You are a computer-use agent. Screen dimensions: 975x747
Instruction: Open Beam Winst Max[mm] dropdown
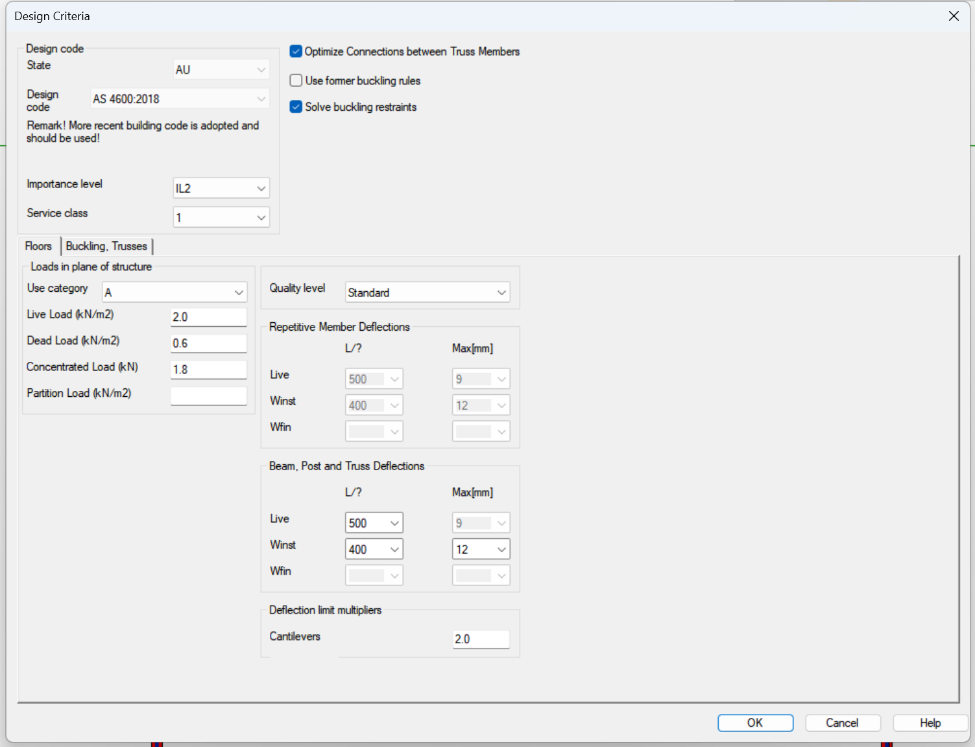(480, 549)
